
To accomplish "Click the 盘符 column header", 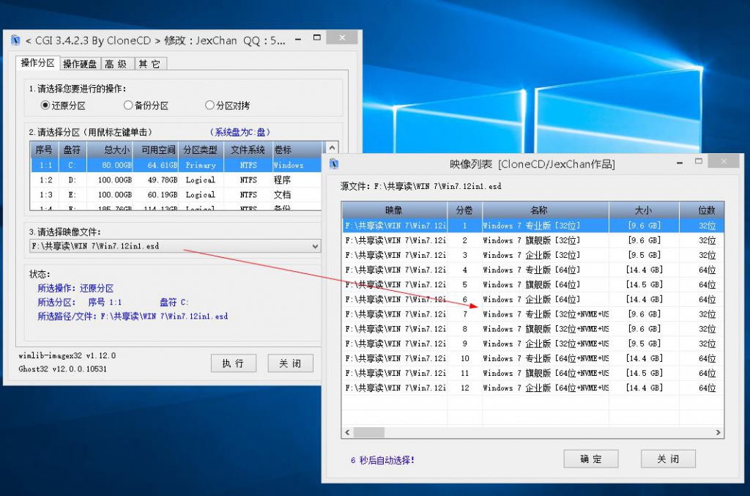I will [x=73, y=149].
